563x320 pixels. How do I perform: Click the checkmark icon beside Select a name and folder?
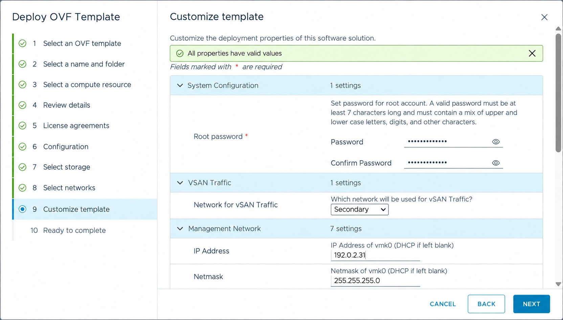point(22,64)
